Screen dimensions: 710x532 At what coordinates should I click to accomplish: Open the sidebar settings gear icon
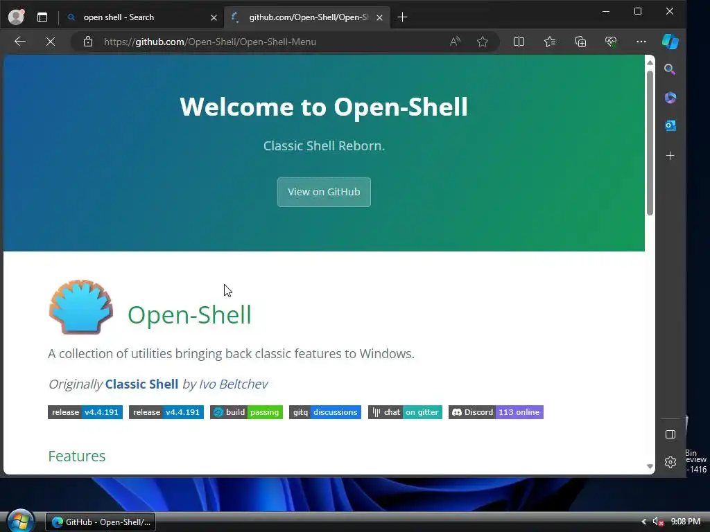[x=670, y=462]
